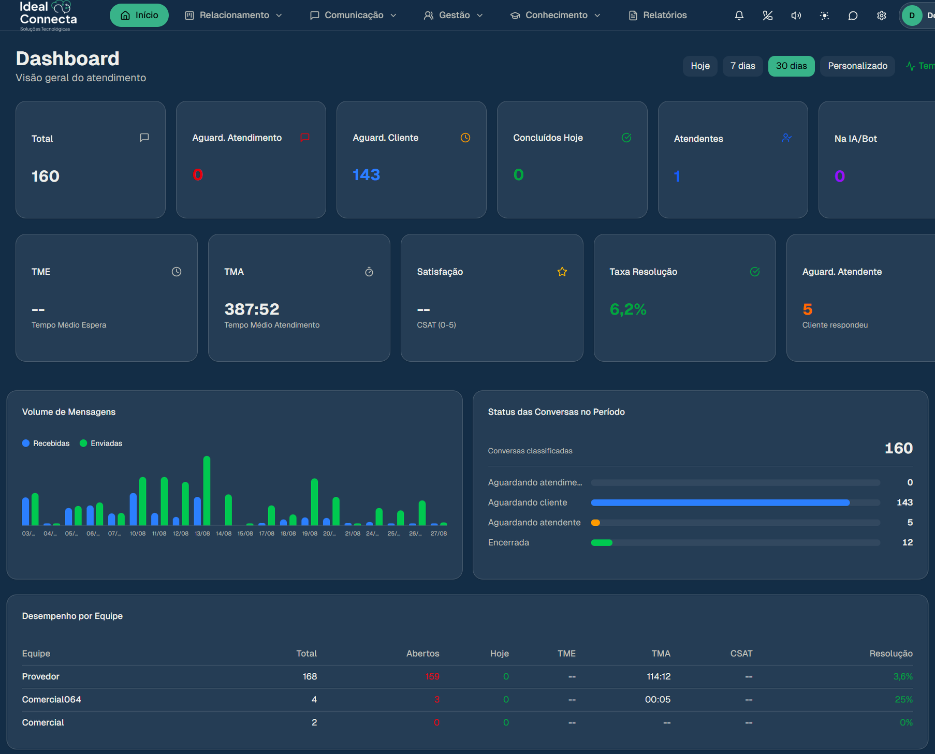Click the Ideal Connecta logo
Viewport: 935px width, 754px height.
[48, 16]
